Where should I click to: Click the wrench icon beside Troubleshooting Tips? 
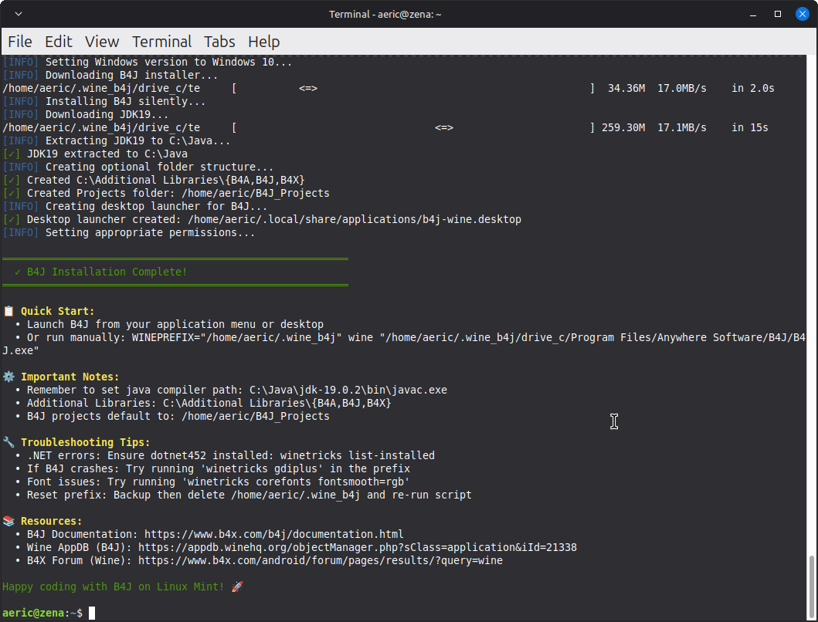8,442
